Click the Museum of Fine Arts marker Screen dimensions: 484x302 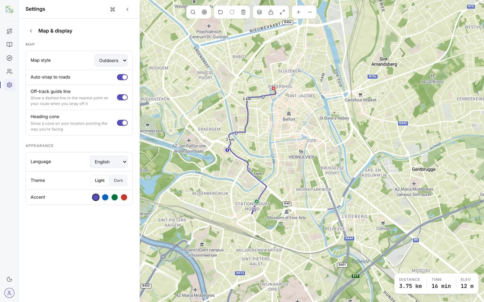pos(286,215)
